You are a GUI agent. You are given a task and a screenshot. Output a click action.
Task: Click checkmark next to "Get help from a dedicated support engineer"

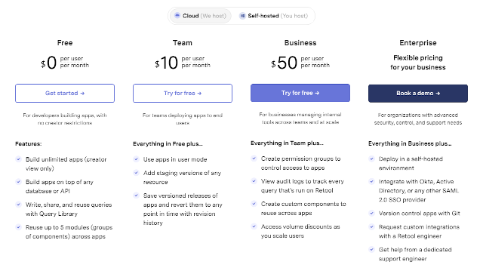pyautogui.click(x=371, y=249)
